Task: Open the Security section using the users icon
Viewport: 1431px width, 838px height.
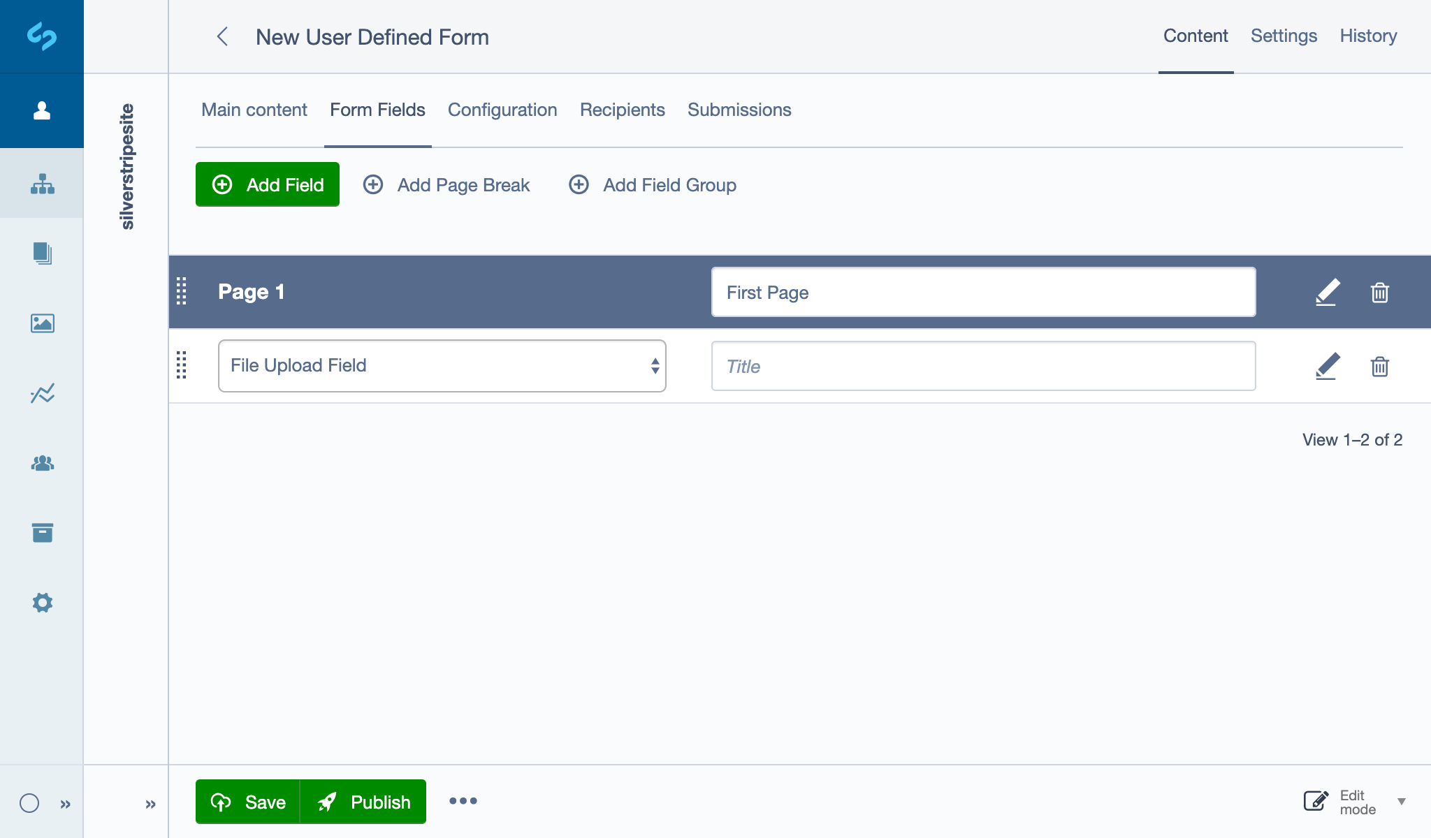Action: point(42,463)
